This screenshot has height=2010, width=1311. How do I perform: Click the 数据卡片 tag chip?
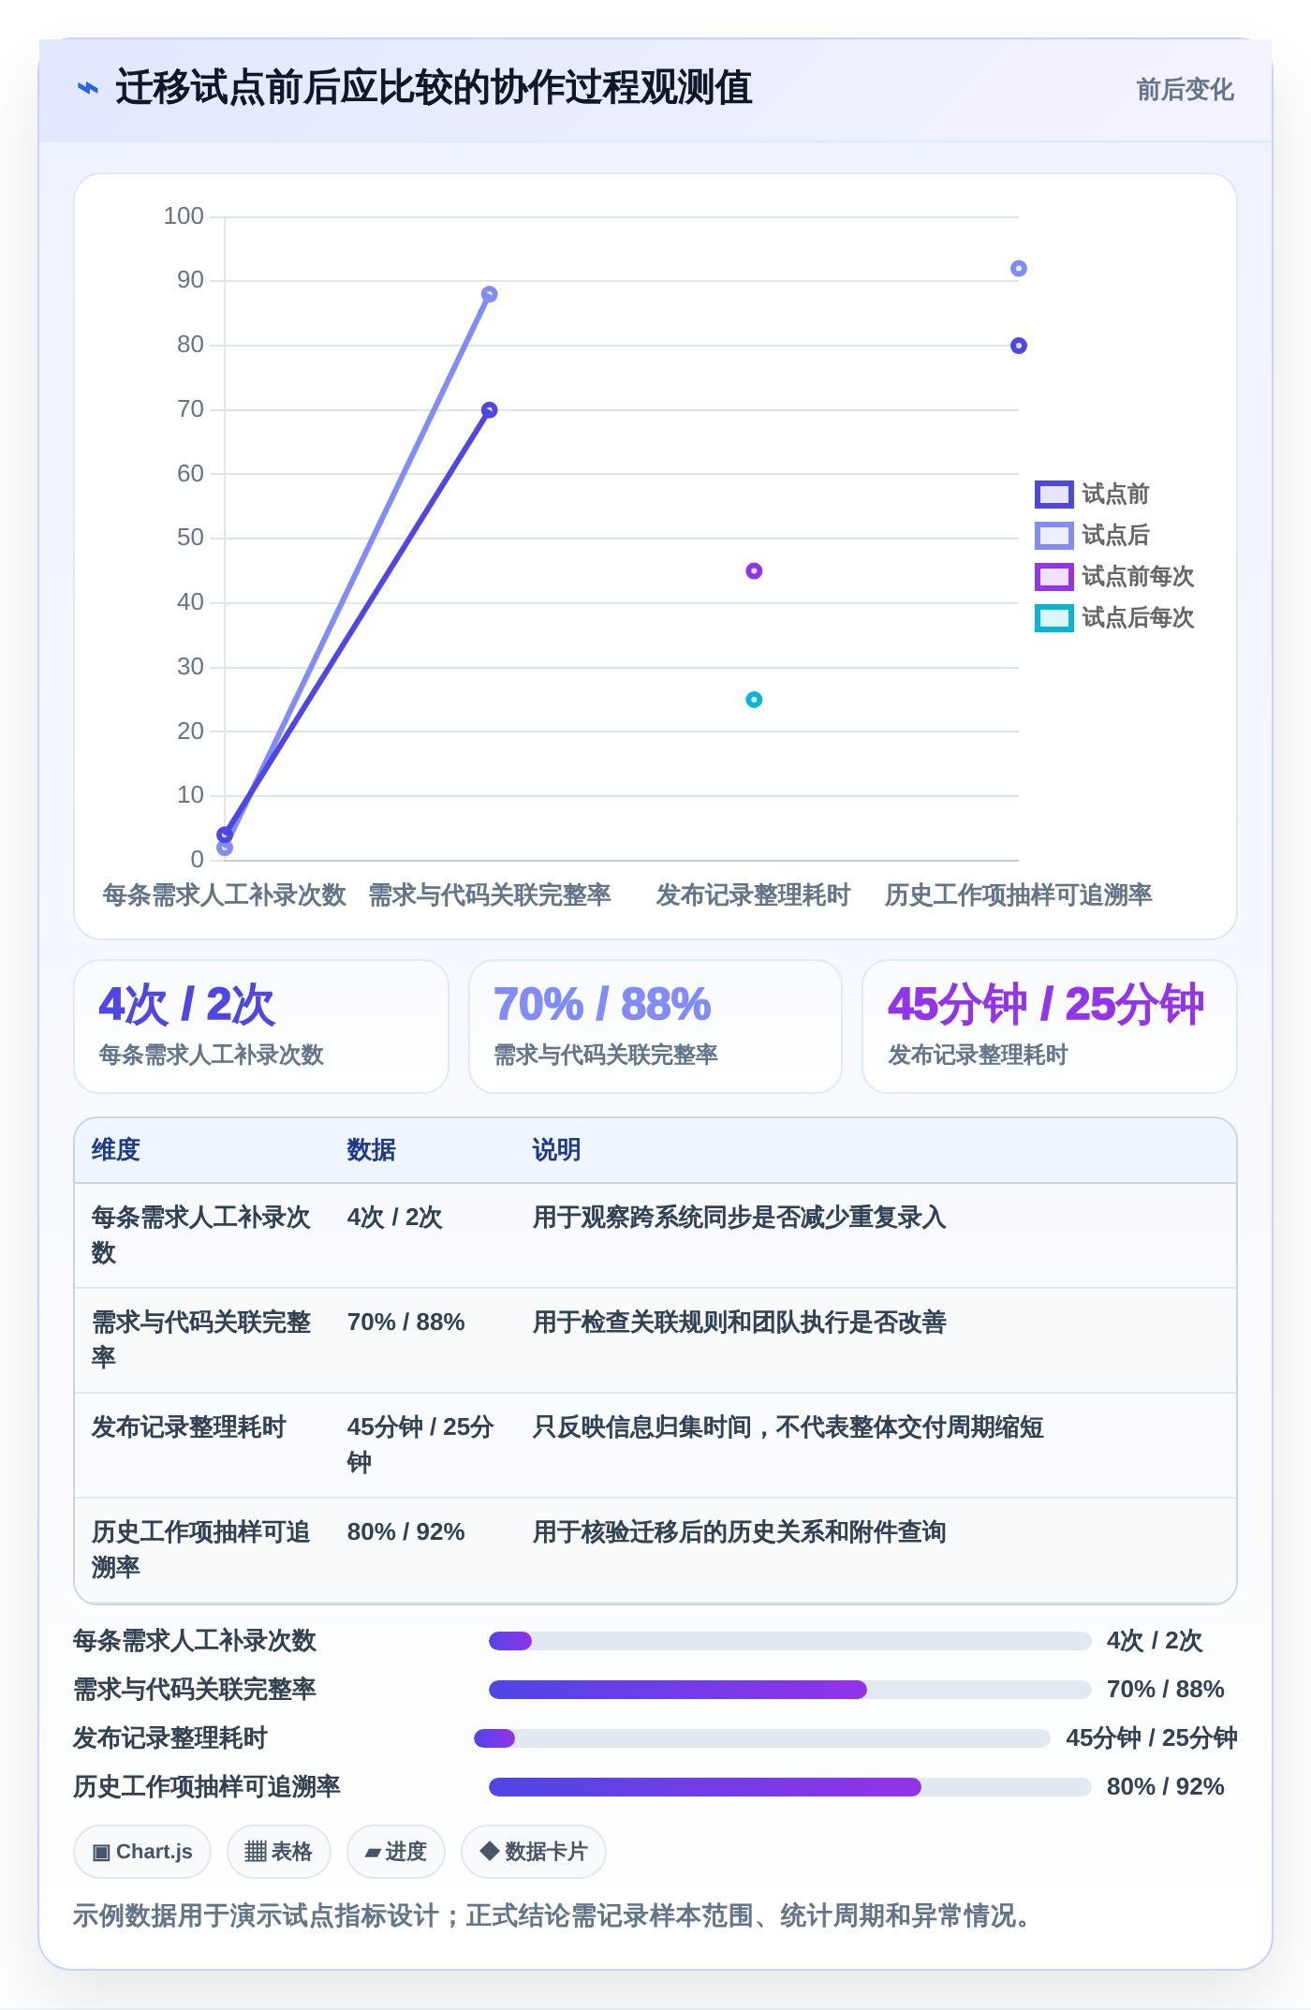pos(534,1852)
